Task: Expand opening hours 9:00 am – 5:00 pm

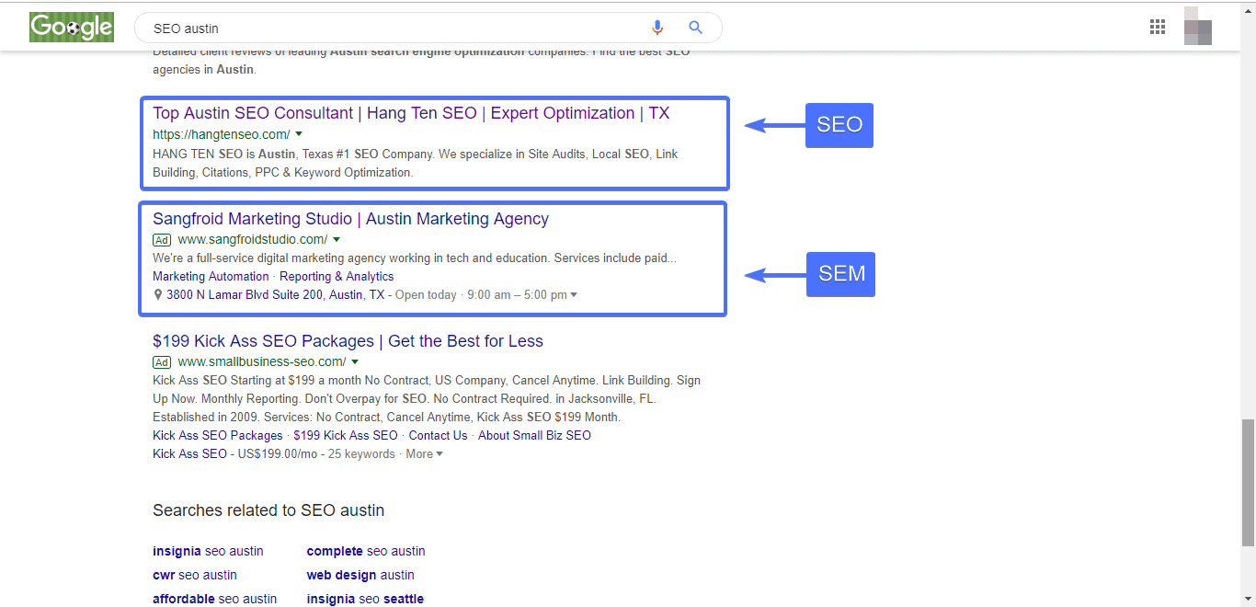Action: point(522,295)
